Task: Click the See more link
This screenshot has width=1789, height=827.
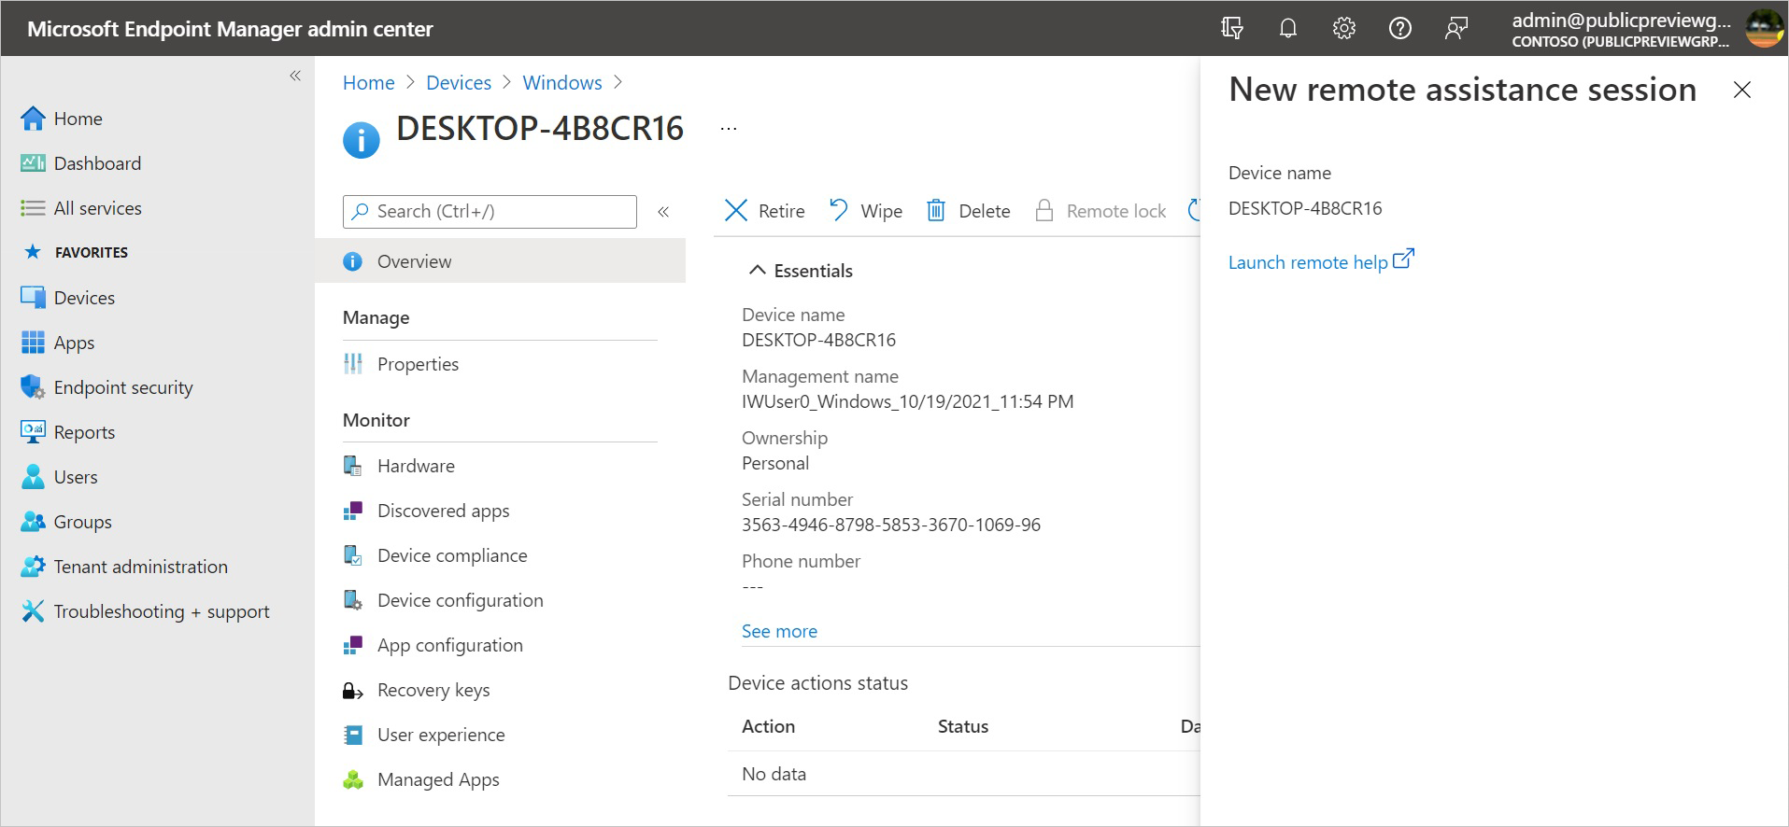Action: (x=779, y=631)
